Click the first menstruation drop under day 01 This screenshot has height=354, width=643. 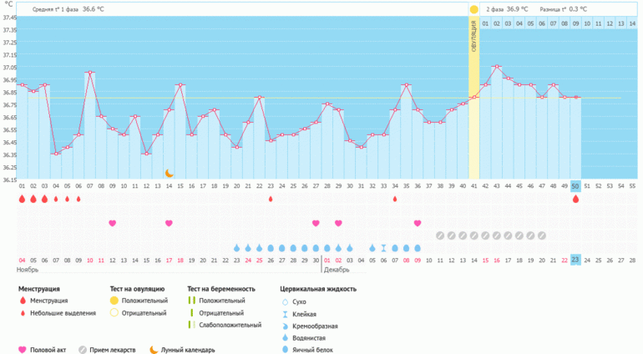(22, 199)
